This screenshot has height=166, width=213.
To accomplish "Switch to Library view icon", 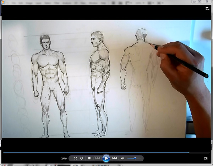I will click(207, 9).
